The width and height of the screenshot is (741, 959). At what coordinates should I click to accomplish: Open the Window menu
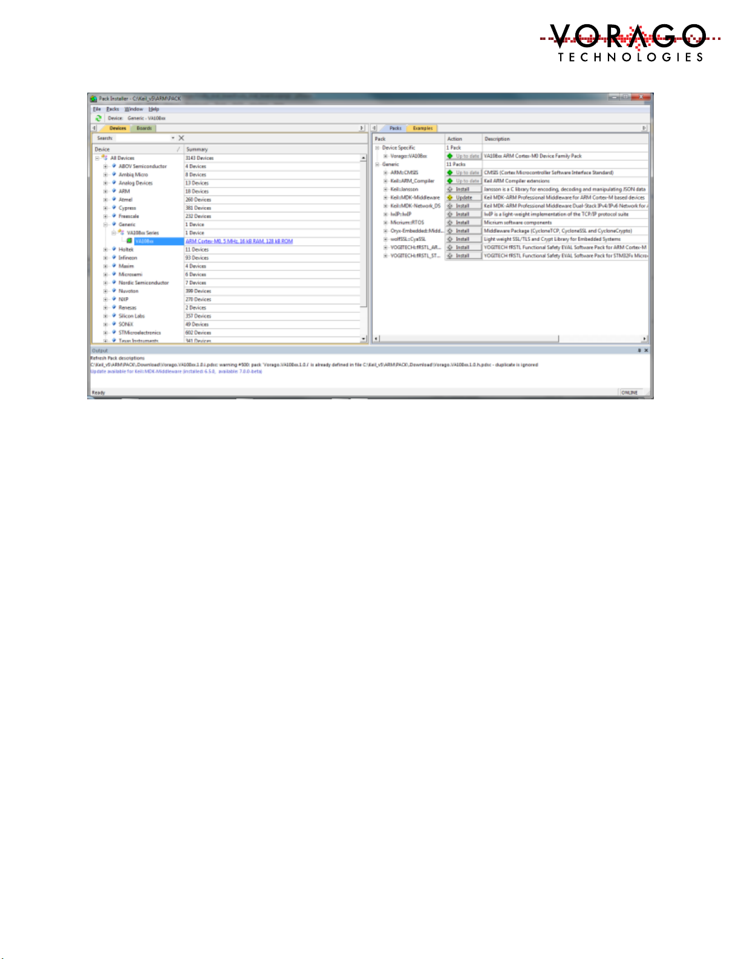pos(134,109)
